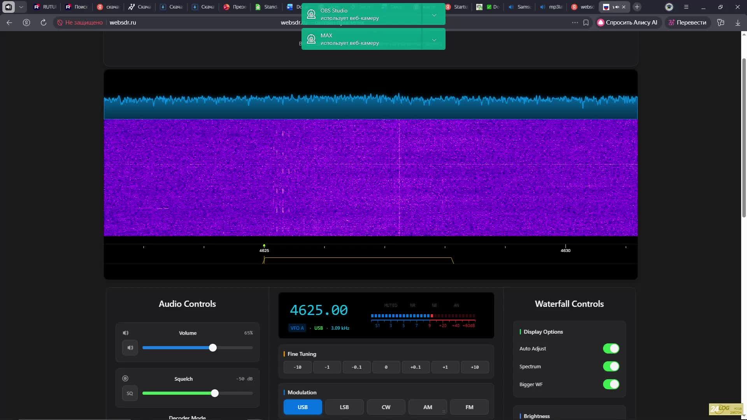747x420 pixels.
Task: Open the tab list dropdown arrow
Action: tap(21, 7)
